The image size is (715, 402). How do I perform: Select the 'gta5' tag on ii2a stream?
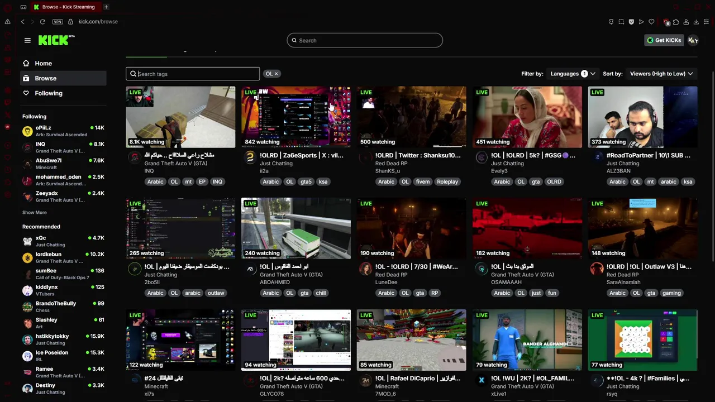click(306, 181)
